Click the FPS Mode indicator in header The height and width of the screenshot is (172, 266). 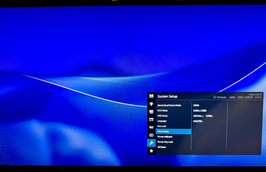pos(220,97)
